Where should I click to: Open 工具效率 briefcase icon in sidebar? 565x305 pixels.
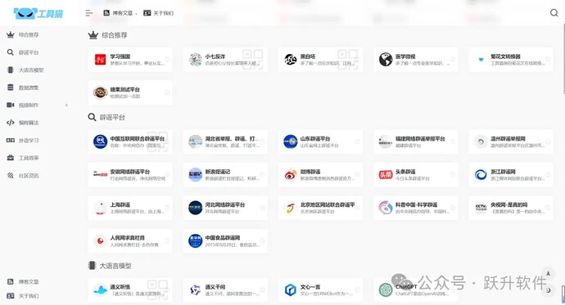coord(11,158)
